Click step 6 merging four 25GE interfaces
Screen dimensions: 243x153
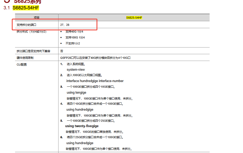coord(95,137)
